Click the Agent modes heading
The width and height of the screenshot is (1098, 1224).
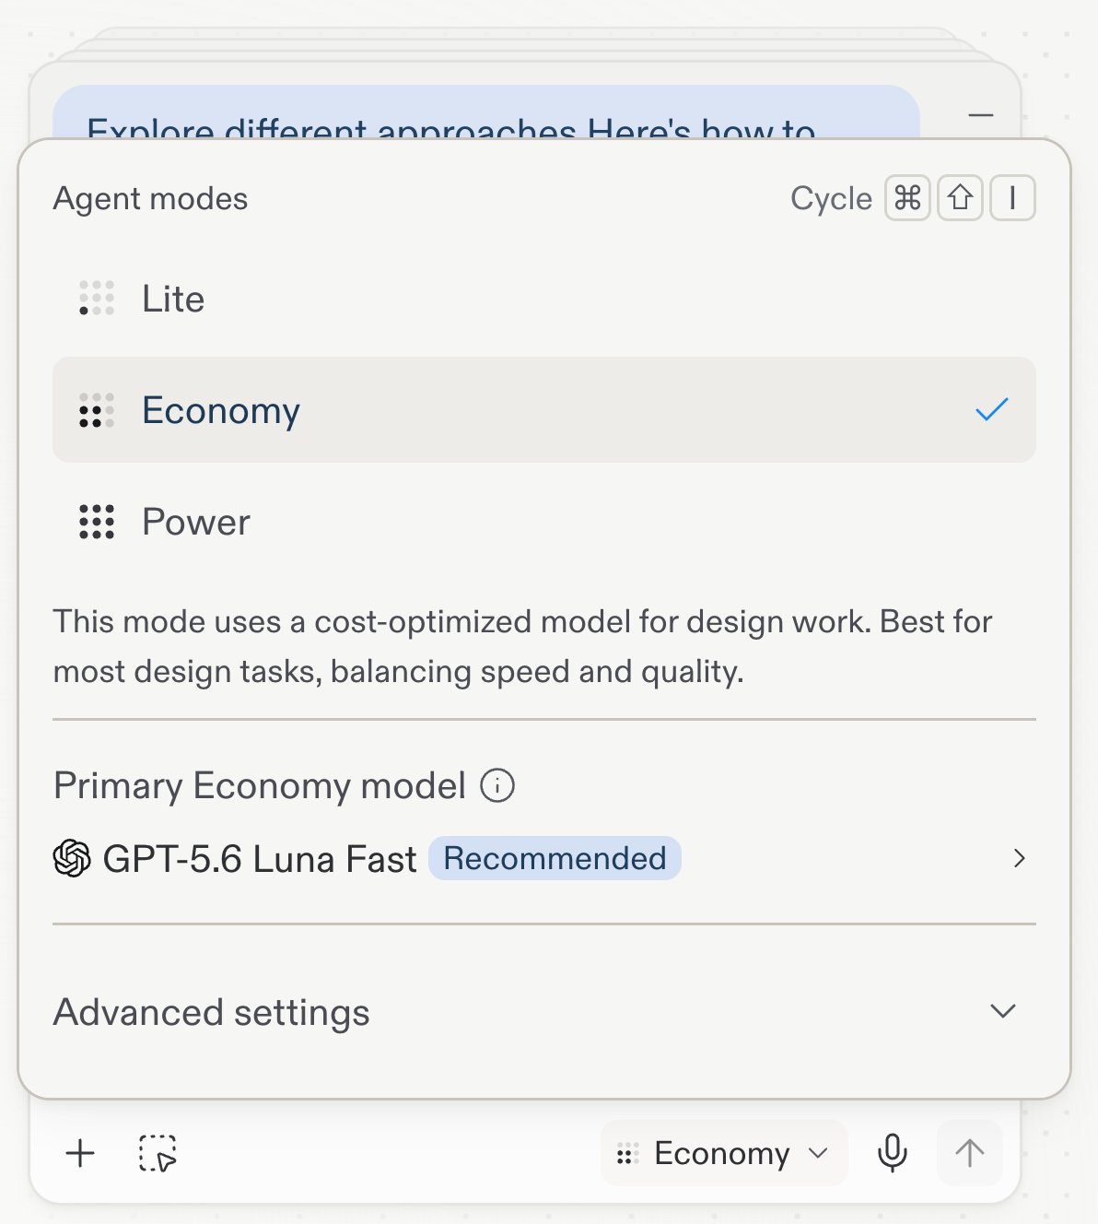coord(151,198)
